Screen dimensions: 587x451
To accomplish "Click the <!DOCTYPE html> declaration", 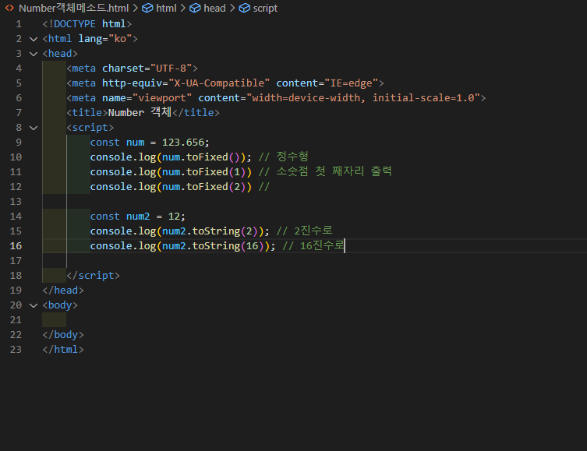I will tap(87, 24).
